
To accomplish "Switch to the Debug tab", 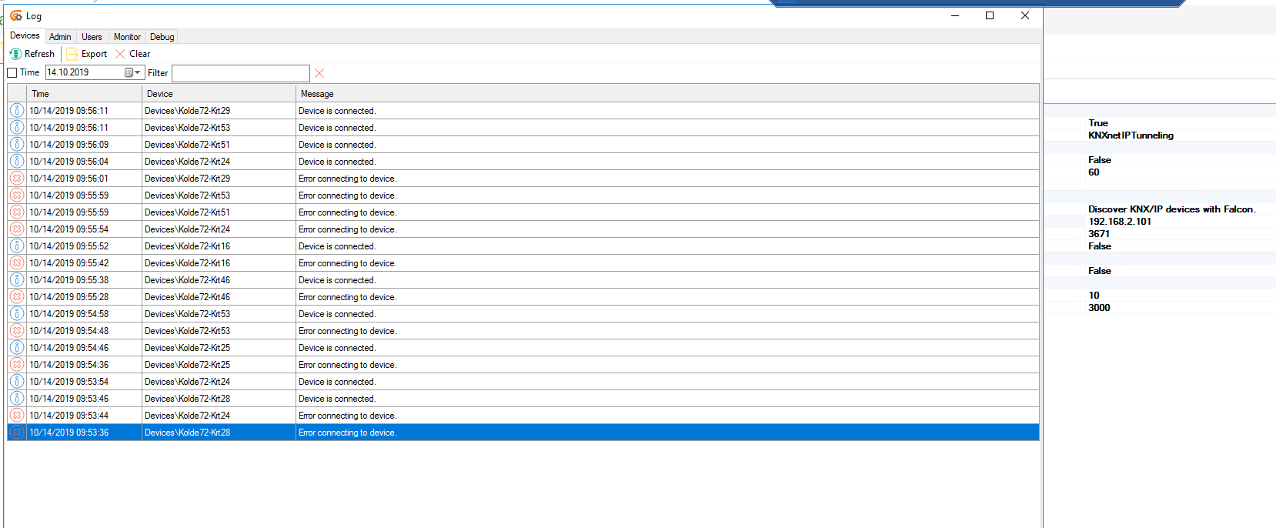I will point(162,37).
